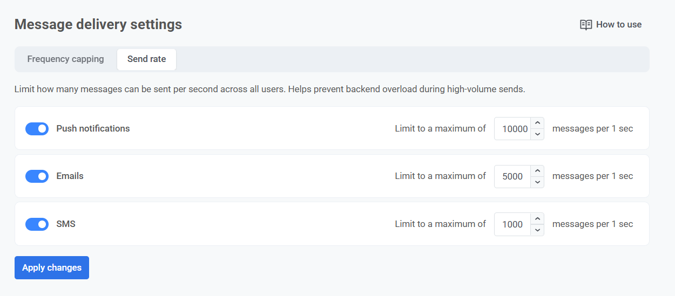Image resolution: width=675 pixels, height=296 pixels.
Task: Click the How to use book icon
Action: 586,25
